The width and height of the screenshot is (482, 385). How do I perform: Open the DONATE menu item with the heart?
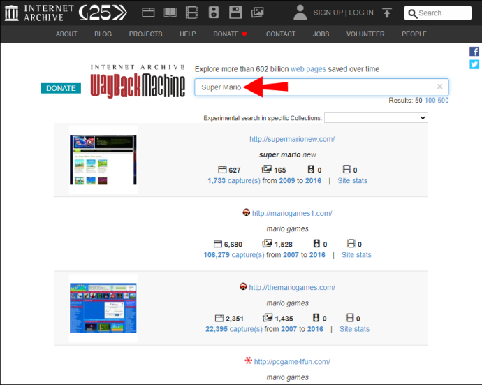231,34
